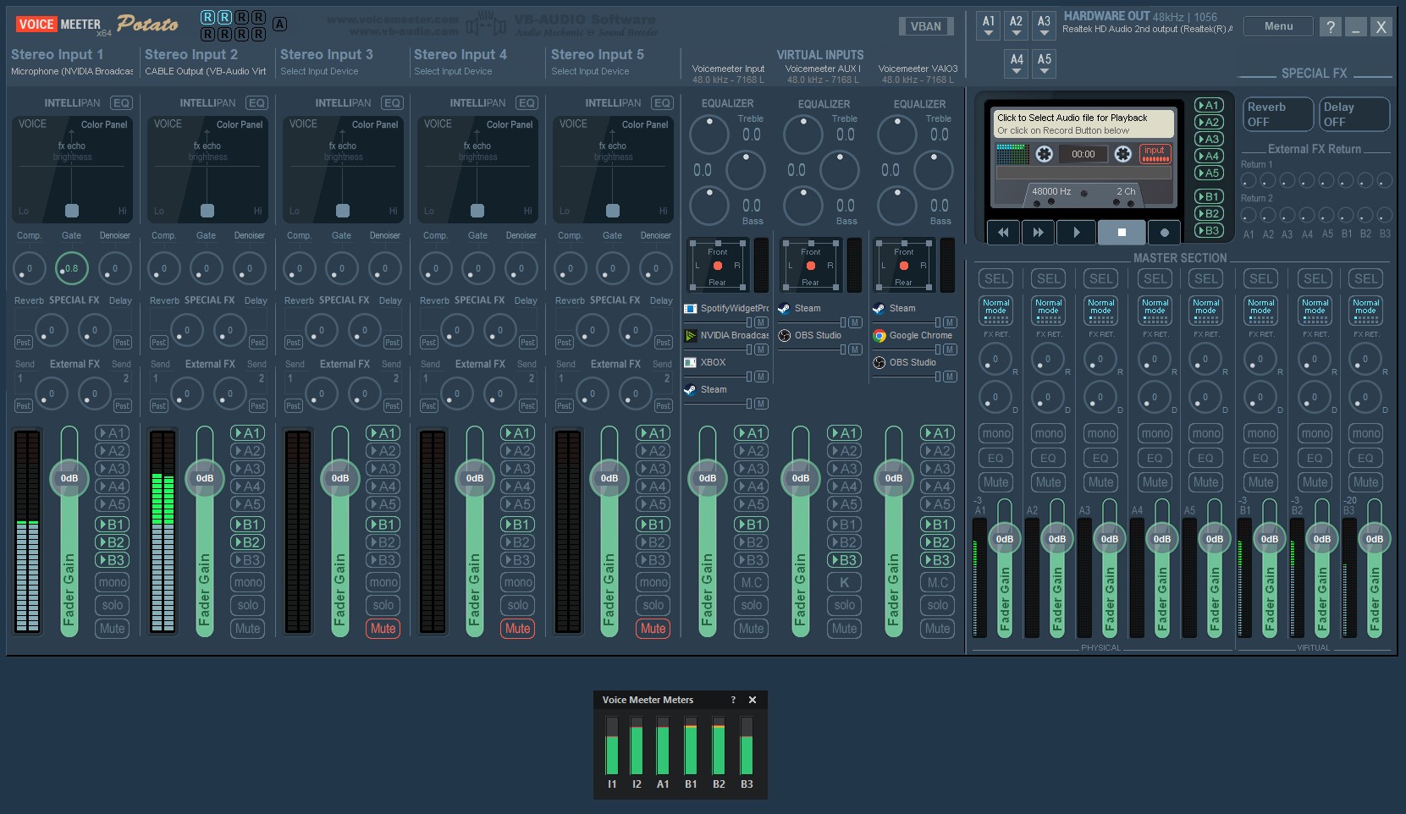Mute the SpotifyWidgetPro app with its M button
Image resolution: width=1406 pixels, height=814 pixels.
[x=762, y=322]
